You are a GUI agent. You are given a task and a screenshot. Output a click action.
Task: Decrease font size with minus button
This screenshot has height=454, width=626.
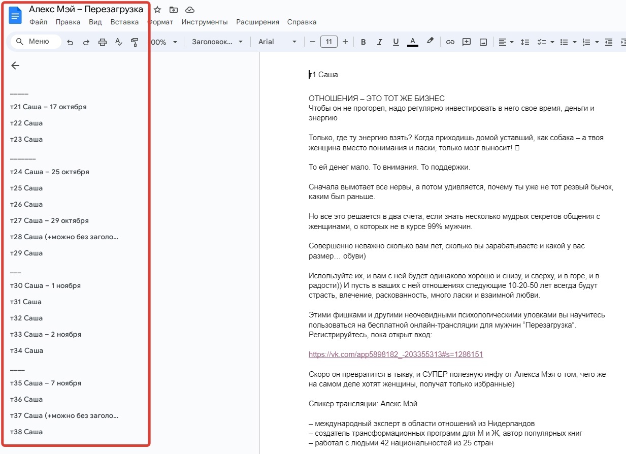pyautogui.click(x=312, y=42)
